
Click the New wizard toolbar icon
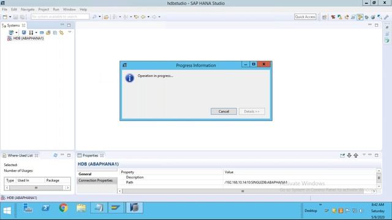5,17
